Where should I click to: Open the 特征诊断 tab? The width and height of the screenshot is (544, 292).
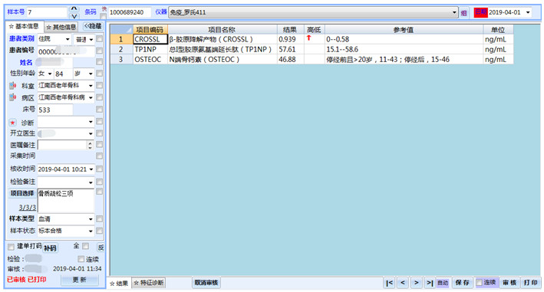pyautogui.click(x=149, y=283)
